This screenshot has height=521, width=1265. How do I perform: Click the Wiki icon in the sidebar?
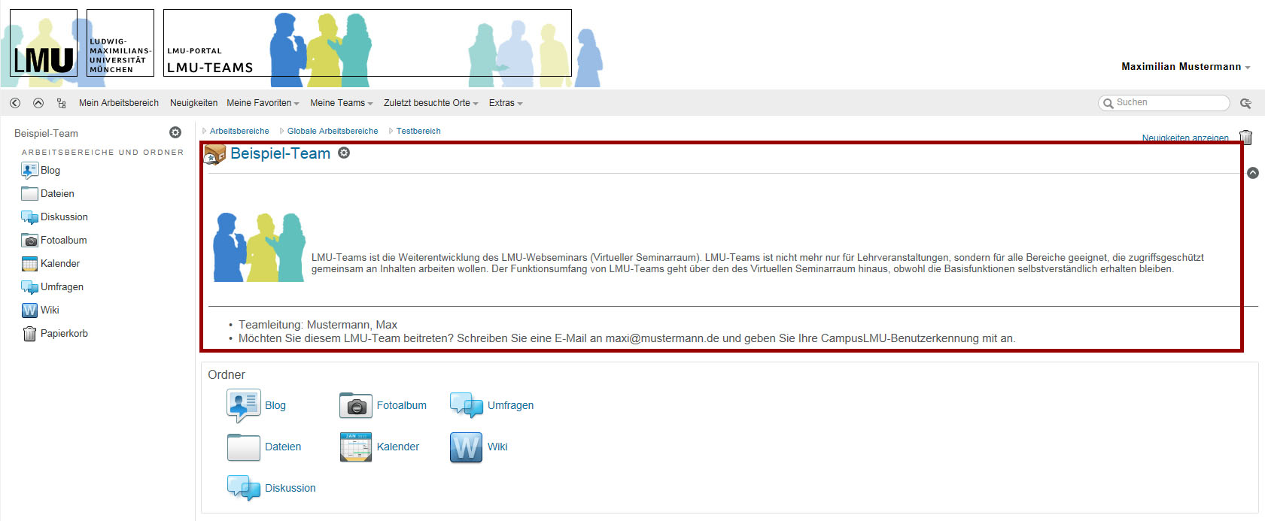[x=29, y=310]
